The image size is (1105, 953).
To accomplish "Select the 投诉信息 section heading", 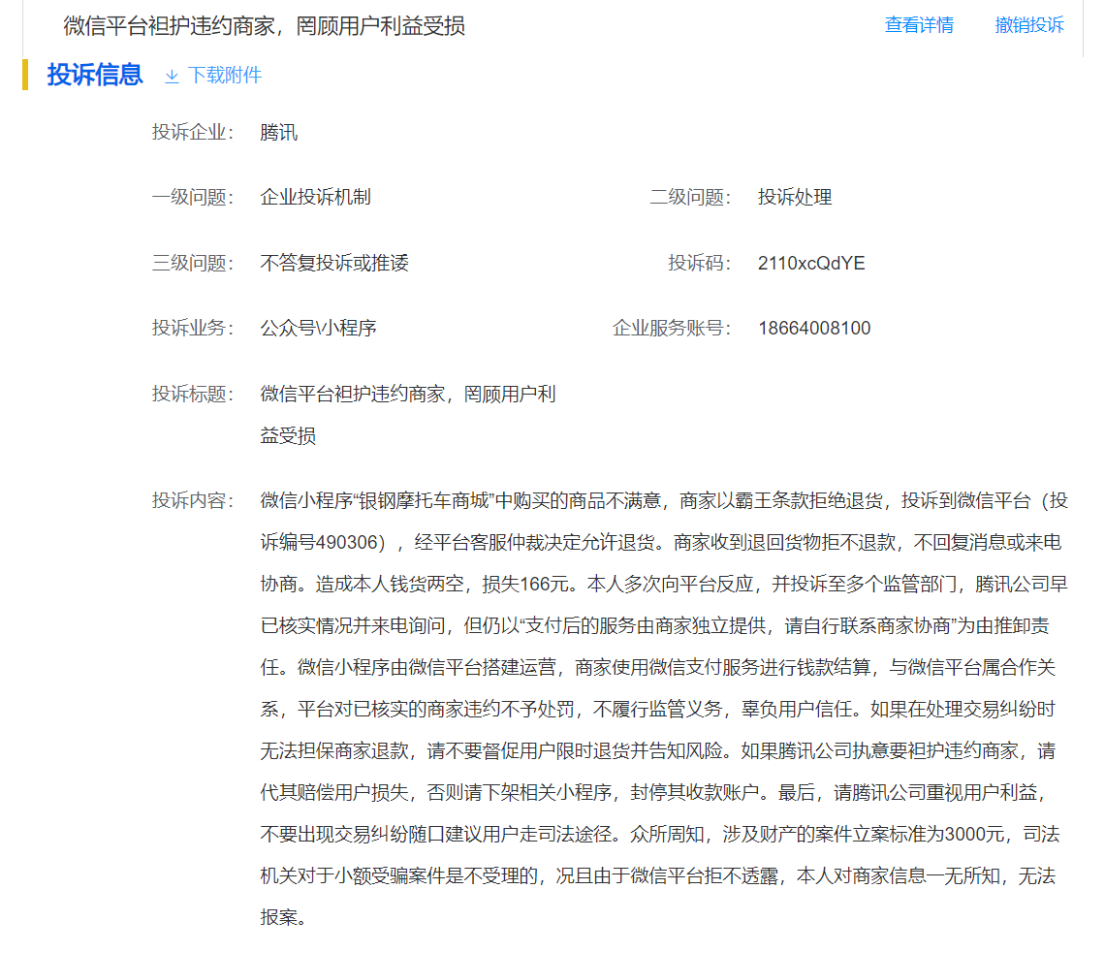I will pyautogui.click(x=95, y=75).
